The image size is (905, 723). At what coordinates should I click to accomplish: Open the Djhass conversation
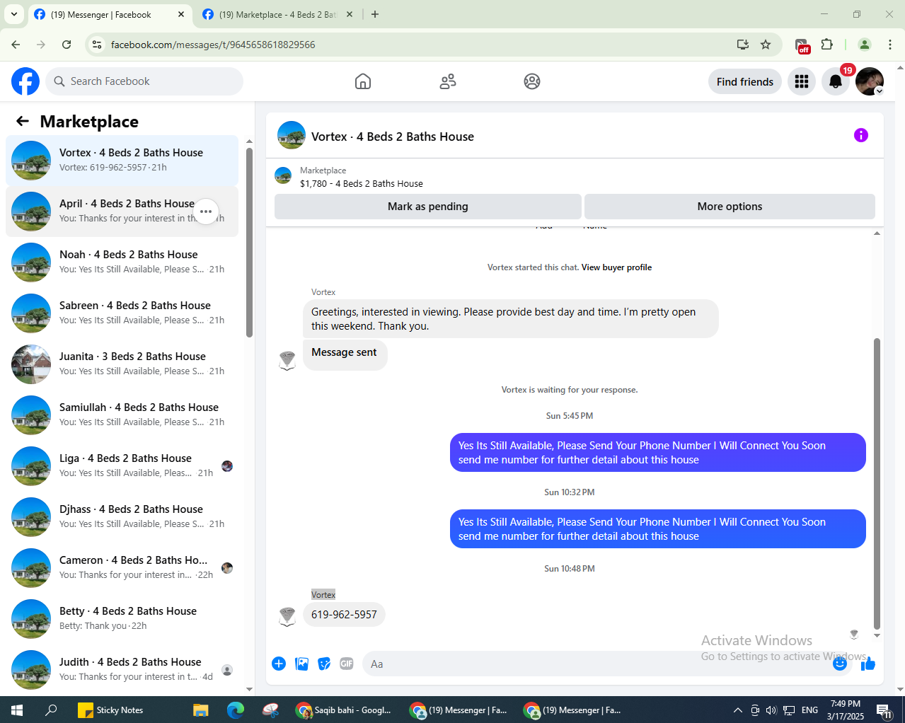coord(122,517)
